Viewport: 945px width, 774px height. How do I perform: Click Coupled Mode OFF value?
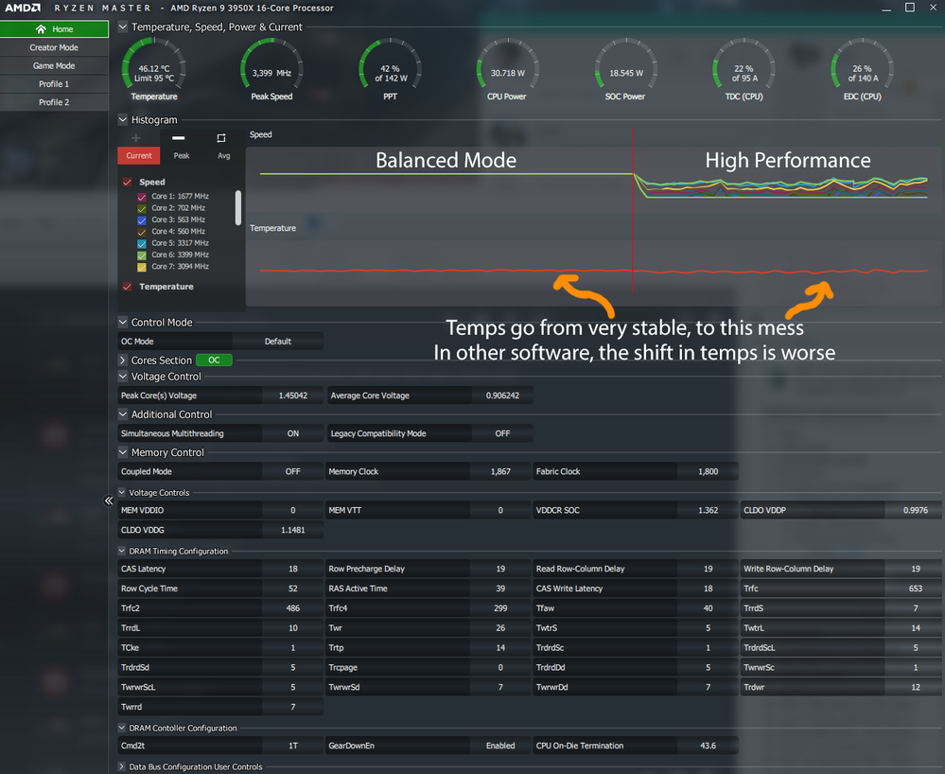[293, 471]
